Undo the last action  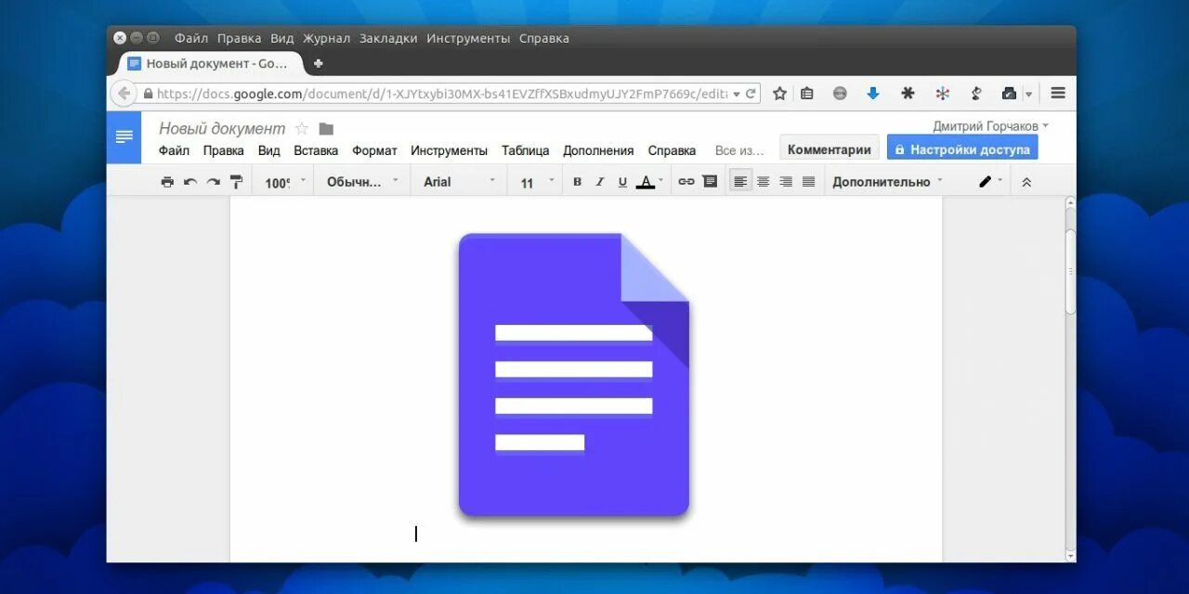[x=190, y=182]
